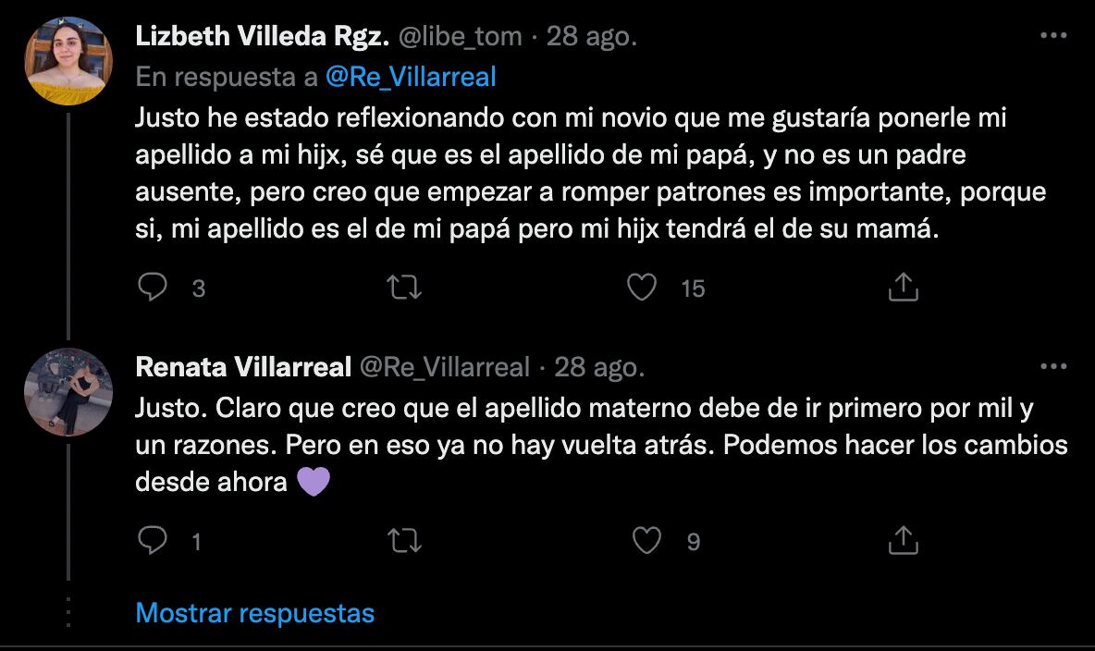Open the @Re_Villarreal handle beside Renata's name
The height and width of the screenshot is (651, 1095).
tap(444, 366)
